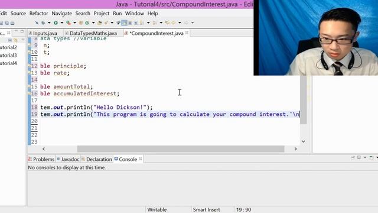Click the Skip All Breakpoints toolbar icon
The width and height of the screenshot is (378, 213).
click(x=37, y=22)
